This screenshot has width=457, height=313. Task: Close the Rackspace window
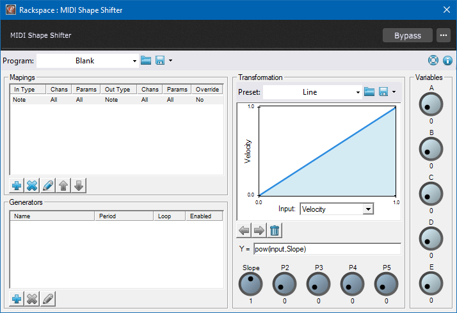click(x=447, y=10)
